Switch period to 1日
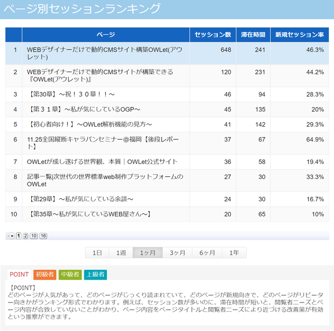 pyautogui.click(x=97, y=253)
